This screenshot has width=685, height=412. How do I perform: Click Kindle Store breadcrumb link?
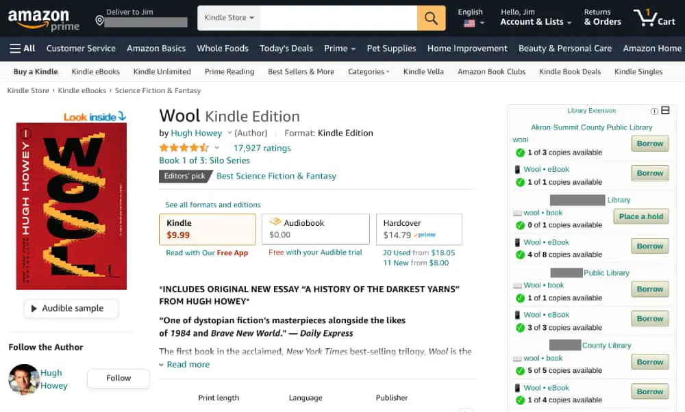pos(28,90)
